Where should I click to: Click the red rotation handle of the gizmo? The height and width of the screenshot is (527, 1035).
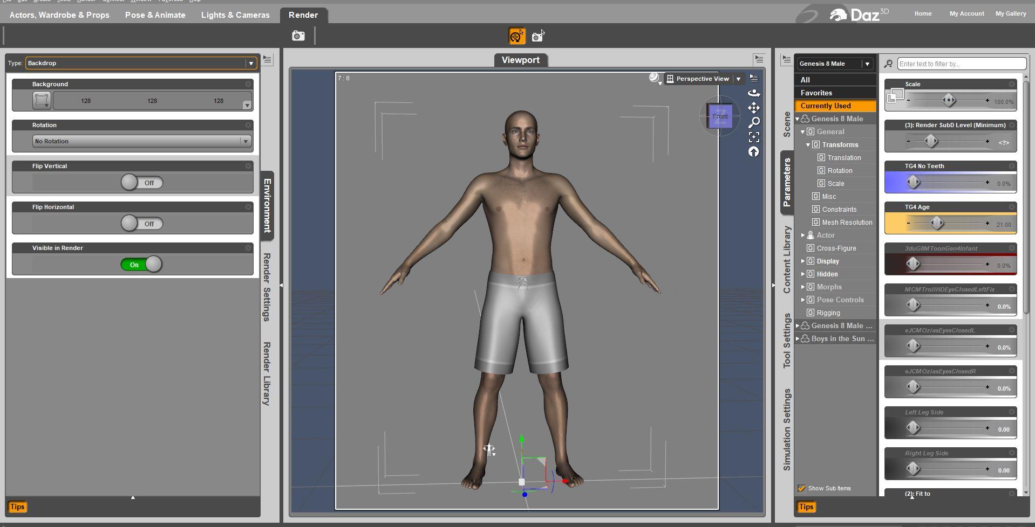[565, 481]
